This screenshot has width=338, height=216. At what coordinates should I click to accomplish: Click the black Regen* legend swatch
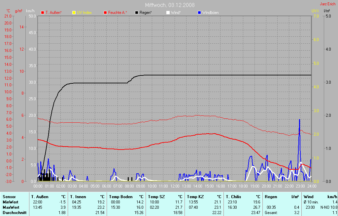(x=137, y=13)
